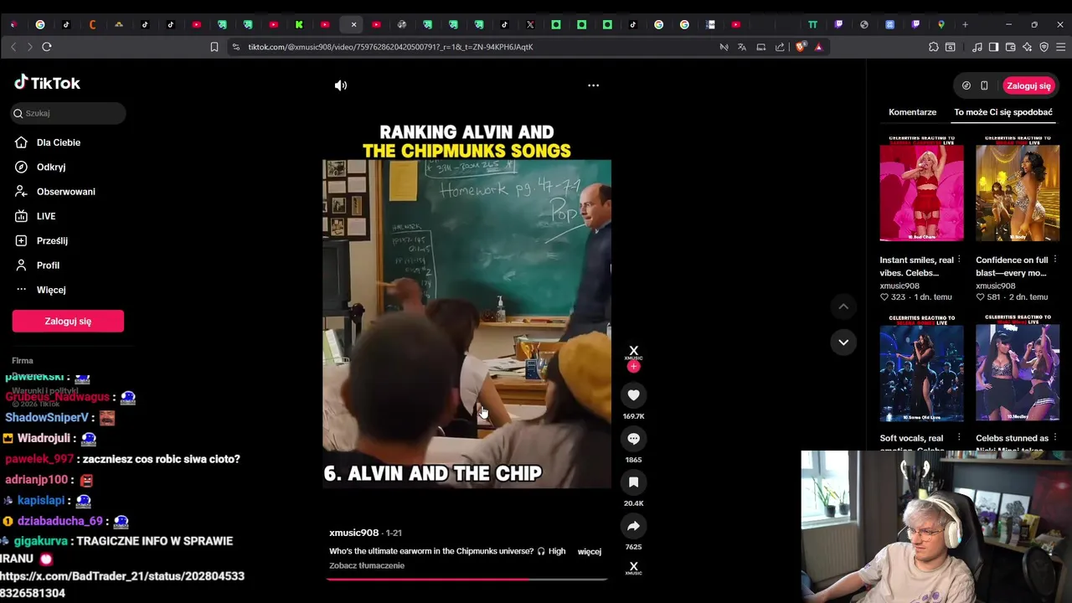Open comments via speech bubble icon
The image size is (1072, 603).
pos(633,439)
